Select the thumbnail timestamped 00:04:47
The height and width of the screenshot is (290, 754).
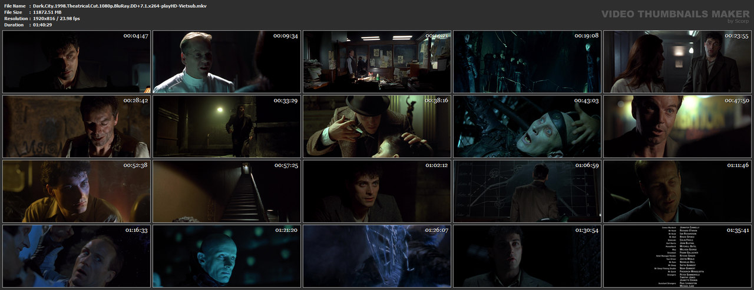(77, 62)
